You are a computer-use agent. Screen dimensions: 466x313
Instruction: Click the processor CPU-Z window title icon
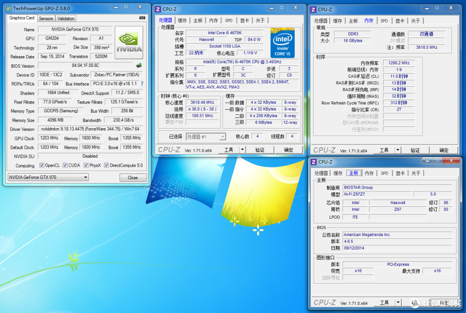(158, 9)
